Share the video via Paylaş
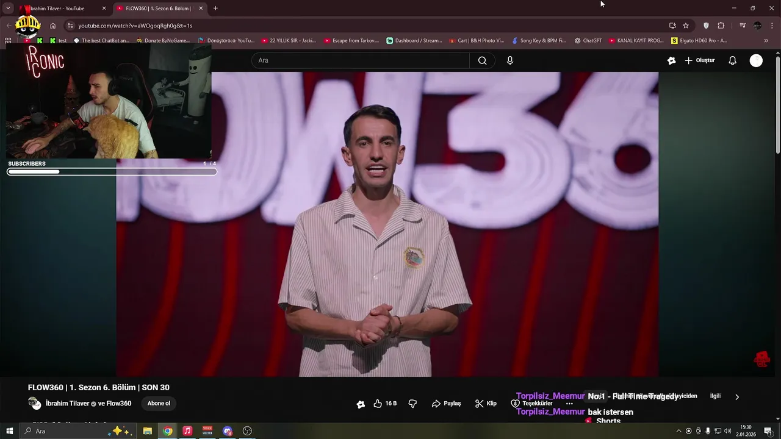The width and height of the screenshot is (781, 439). (446, 404)
